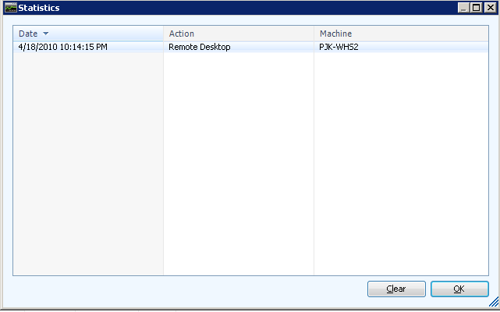
Task: Click the sort arrow next to Date
Action: point(46,34)
